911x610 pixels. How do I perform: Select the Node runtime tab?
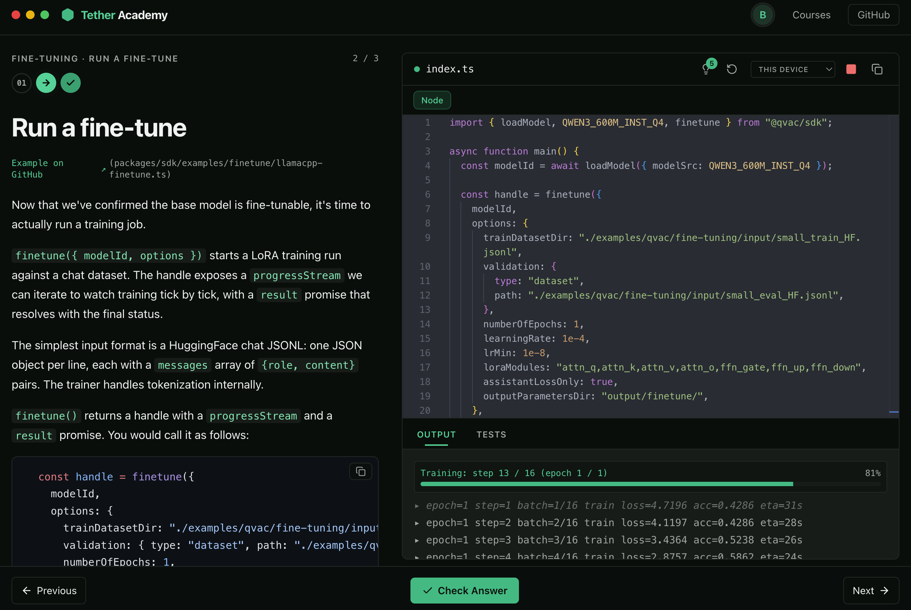click(x=432, y=100)
